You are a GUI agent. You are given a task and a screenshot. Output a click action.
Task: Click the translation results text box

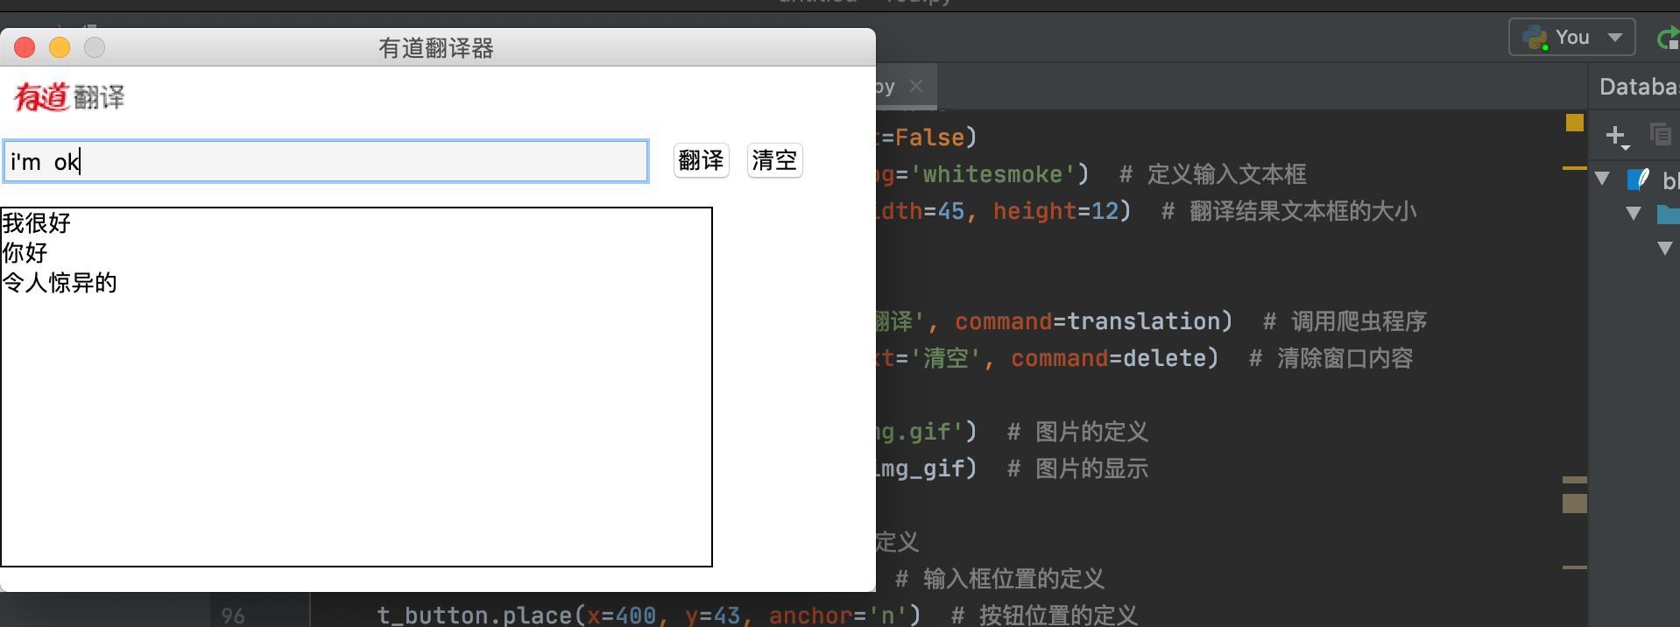point(356,387)
